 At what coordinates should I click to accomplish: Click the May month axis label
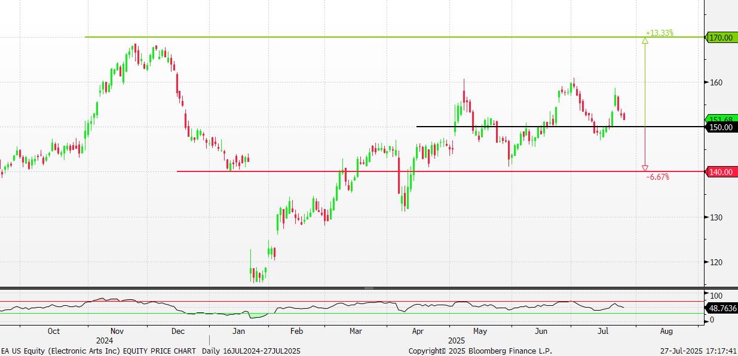click(x=480, y=331)
